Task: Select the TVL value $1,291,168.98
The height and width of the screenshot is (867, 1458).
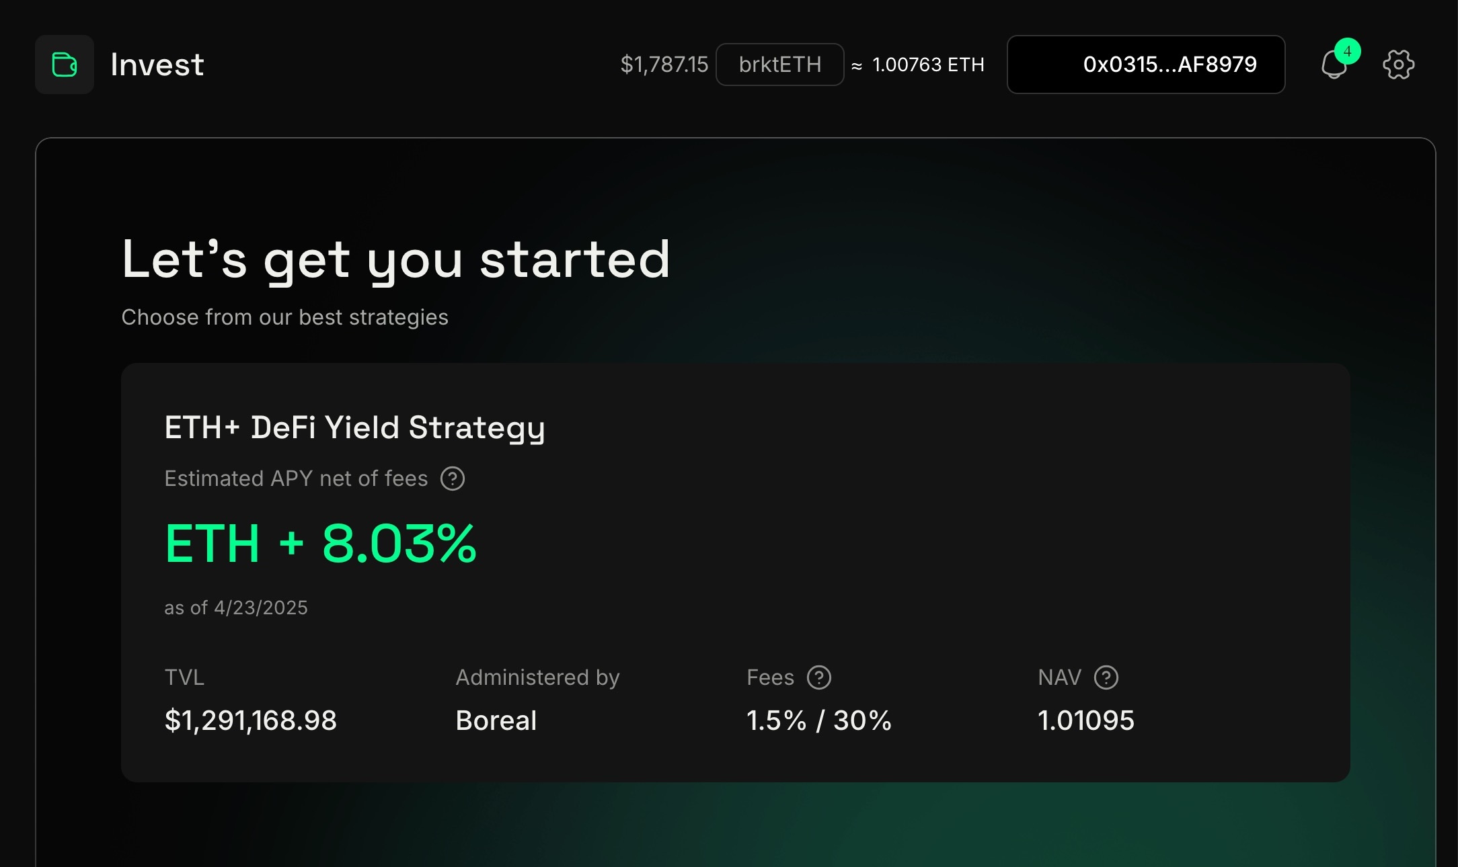Action: (x=250, y=720)
